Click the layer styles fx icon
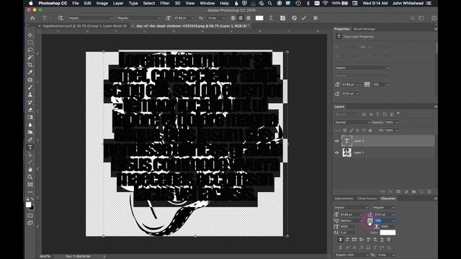The width and height of the screenshot is (461, 259). click(390, 191)
